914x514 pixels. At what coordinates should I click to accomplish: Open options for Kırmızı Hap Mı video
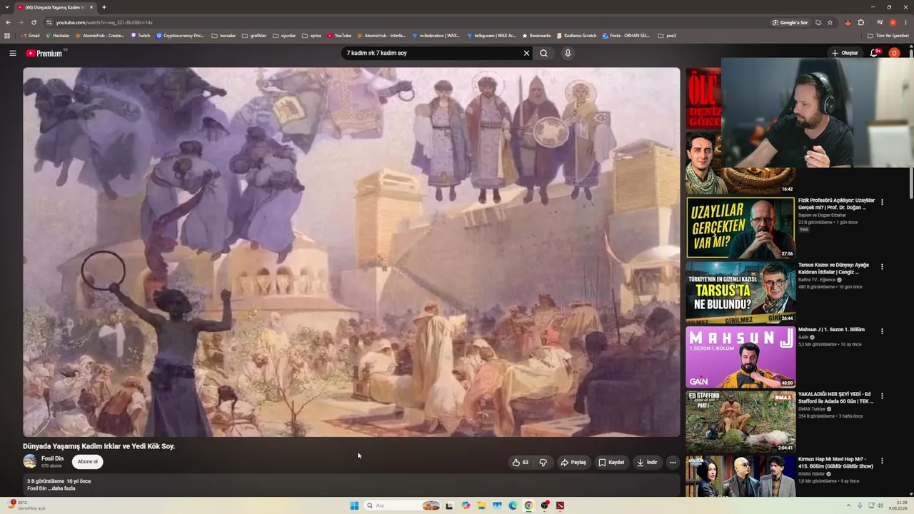tap(882, 461)
